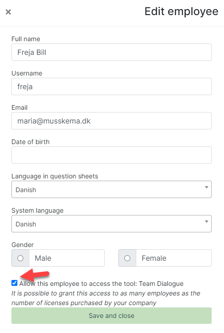Image resolution: width=224 pixels, height=333 pixels.
Task: Click Save and close button
Action: pos(112,316)
